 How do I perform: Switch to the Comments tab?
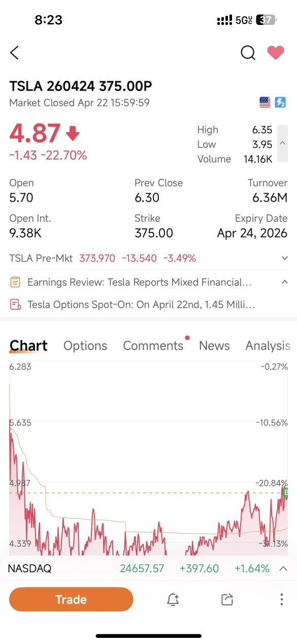point(153,346)
